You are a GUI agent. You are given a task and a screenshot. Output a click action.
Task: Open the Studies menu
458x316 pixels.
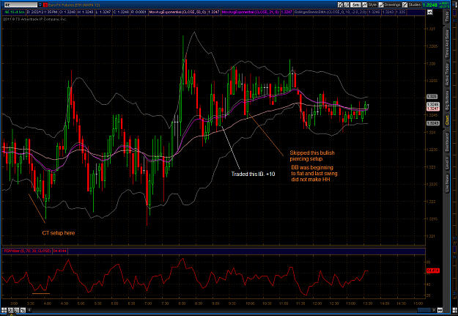[x=412, y=4]
